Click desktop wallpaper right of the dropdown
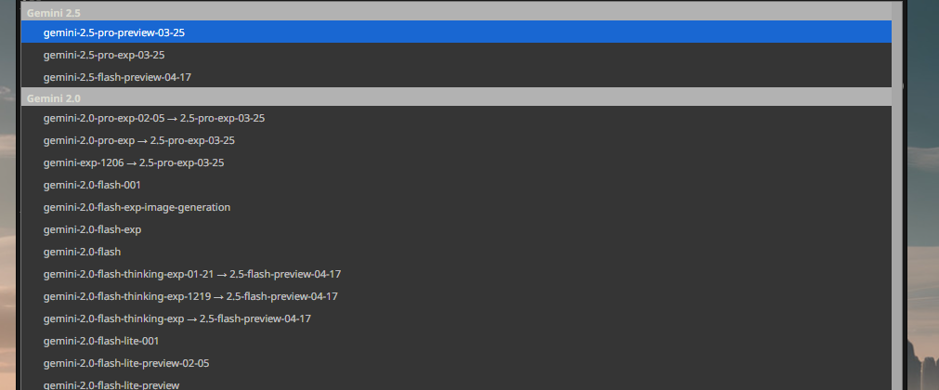The image size is (939, 390). click(923, 195)
